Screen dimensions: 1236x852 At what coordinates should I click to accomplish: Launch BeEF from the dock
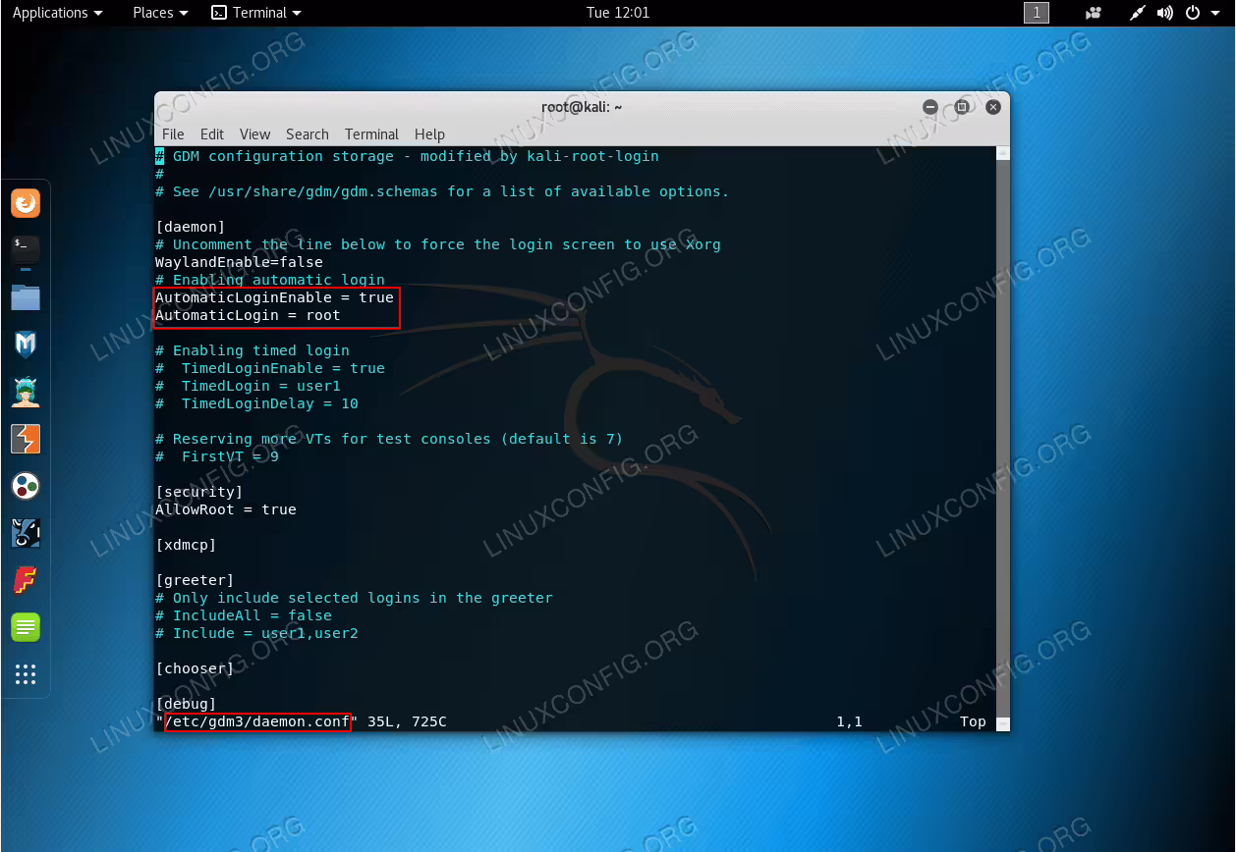tap(26, 533)
